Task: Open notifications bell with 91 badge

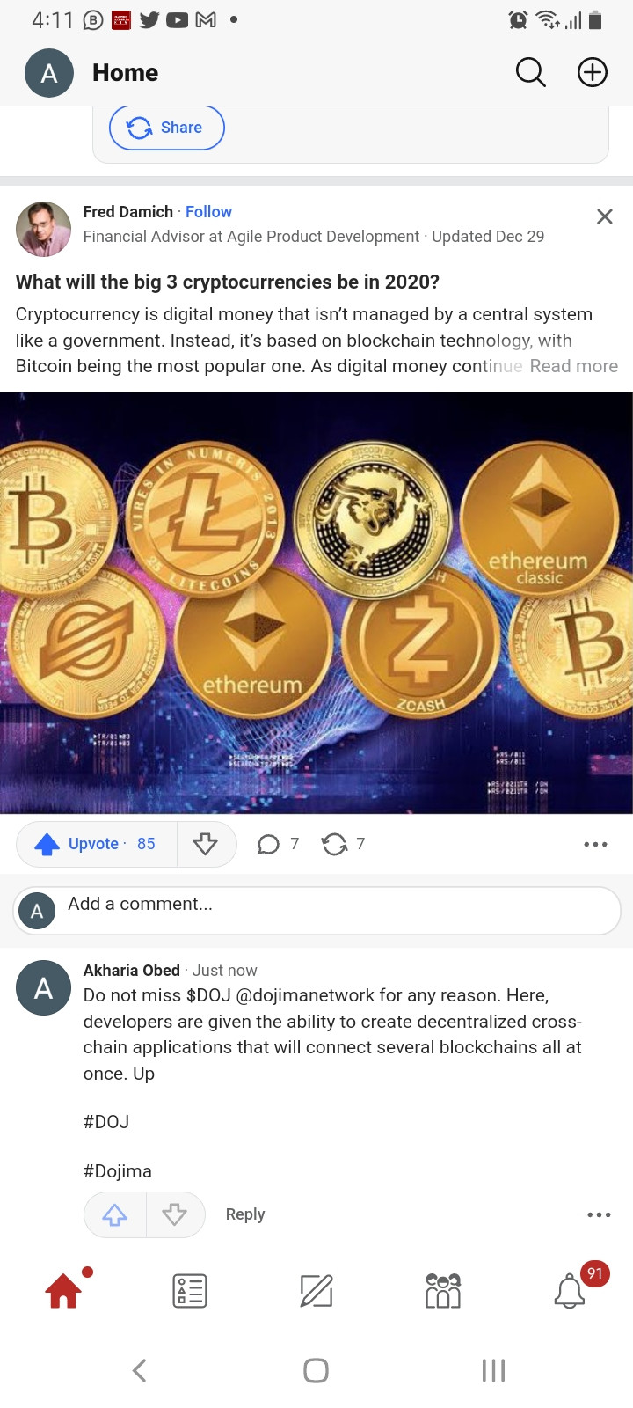Action: [x=570, y=1291]
